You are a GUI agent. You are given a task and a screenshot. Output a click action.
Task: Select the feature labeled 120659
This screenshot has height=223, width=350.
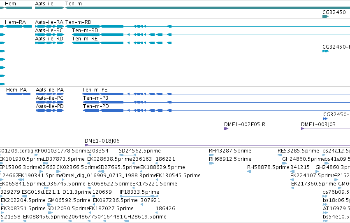click(x=102, y=192)
